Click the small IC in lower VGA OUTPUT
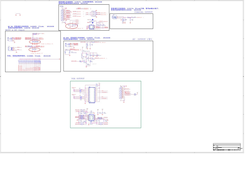This screenshot has width=246, height=174. point(91,117)
